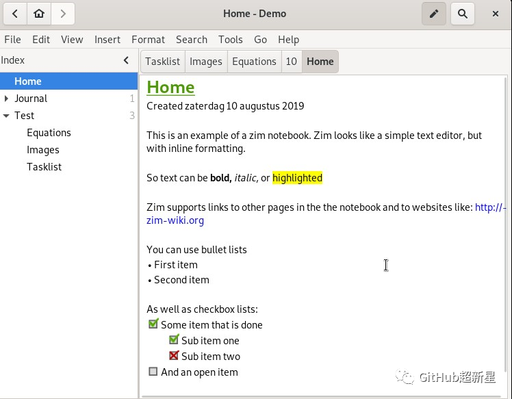Toggle the 'Sub item two' crossed checkbox
The height and width of the screenshot is (399, 512).
(174, 355)
